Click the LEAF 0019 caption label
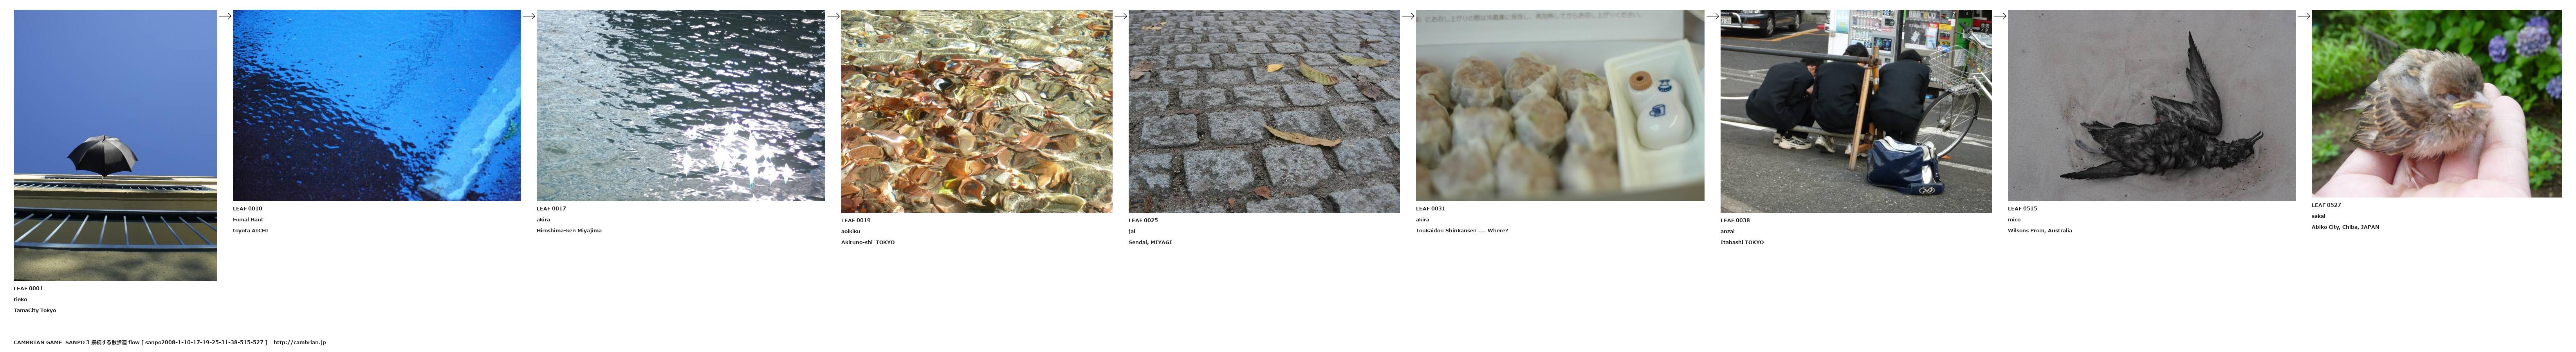This screenshot has height=352, width=2576. (856, 220)
